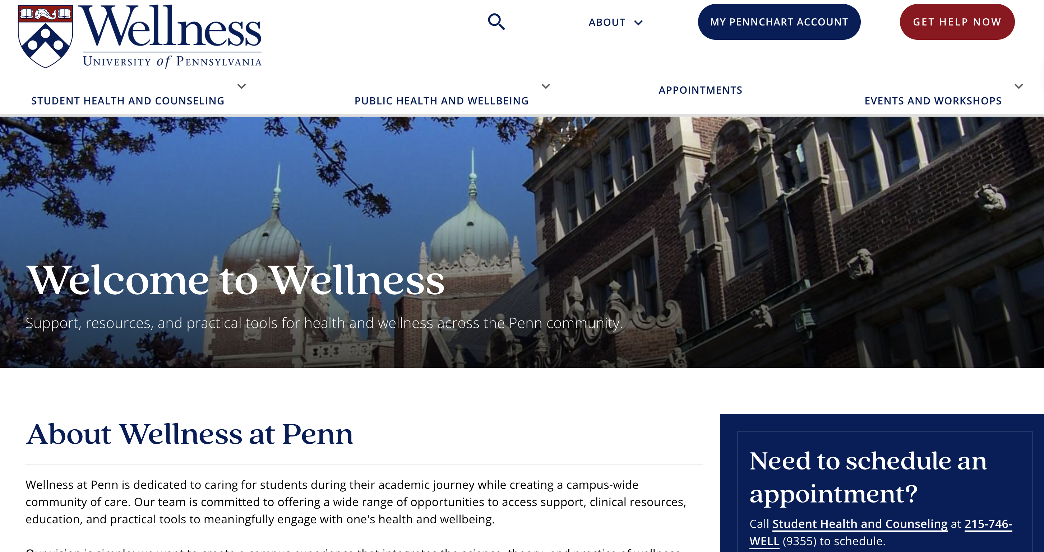Image resolution: width=1044 pixels, height=552 pixels.
Task: Click the Penn shield crest logo
Action: click(45, 37)
